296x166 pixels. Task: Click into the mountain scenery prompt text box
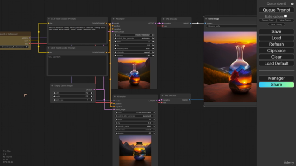tap(77, 35)
